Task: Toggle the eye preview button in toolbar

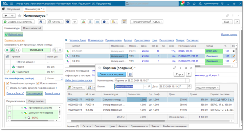Action: pos(75,22)
